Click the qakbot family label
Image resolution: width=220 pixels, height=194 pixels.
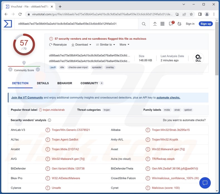pos(188,110)
